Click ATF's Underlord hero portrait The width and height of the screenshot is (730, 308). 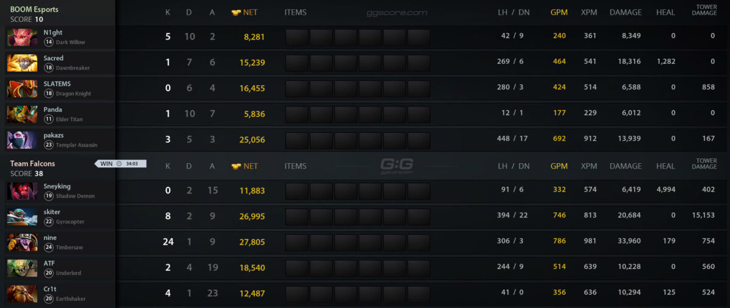pyautogui.click(x=22, y=268)
